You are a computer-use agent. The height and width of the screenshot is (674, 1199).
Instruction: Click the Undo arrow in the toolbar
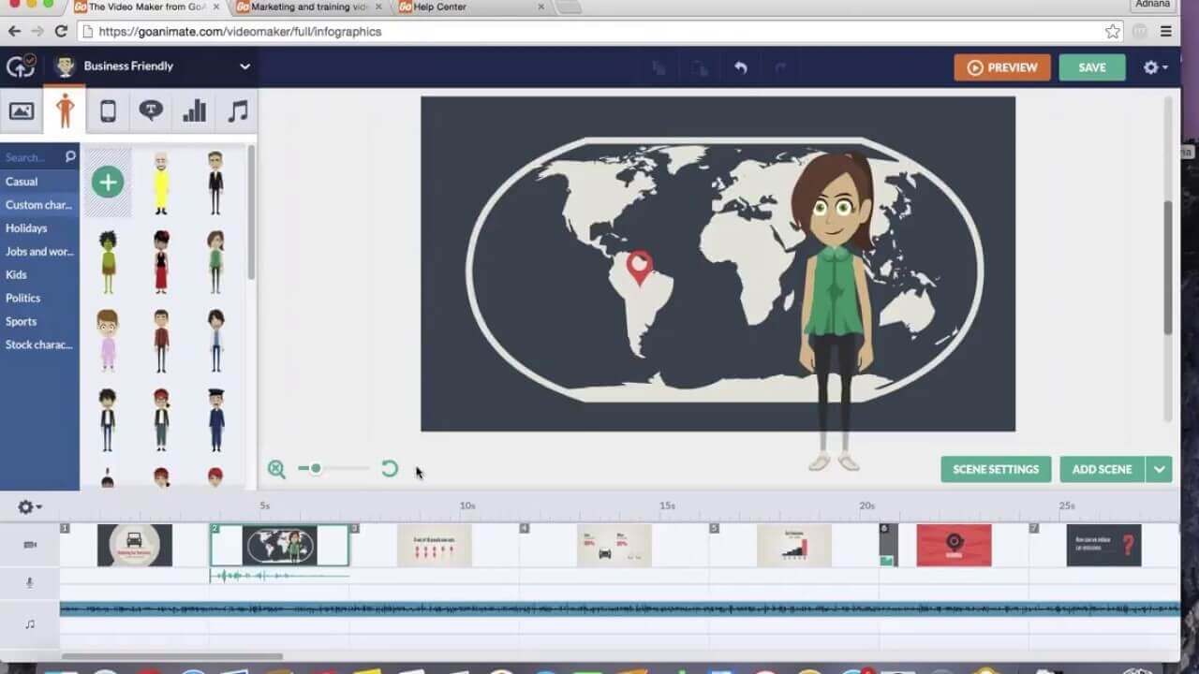click(x=740, y=67)
